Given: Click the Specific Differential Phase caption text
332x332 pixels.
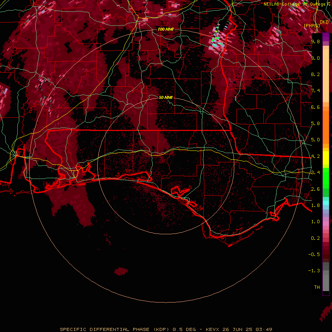Looking at the screenshot, I should tap(166, 329).
